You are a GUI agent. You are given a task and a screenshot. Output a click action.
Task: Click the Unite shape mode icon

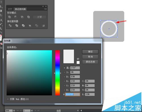tap(9, 17)
